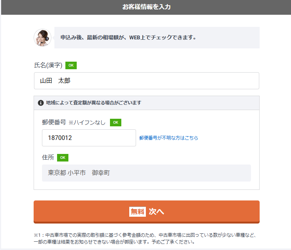Click the OK badge next to 氏名(漢字)
The image size is (291, 250).
[x=71, y=65]
